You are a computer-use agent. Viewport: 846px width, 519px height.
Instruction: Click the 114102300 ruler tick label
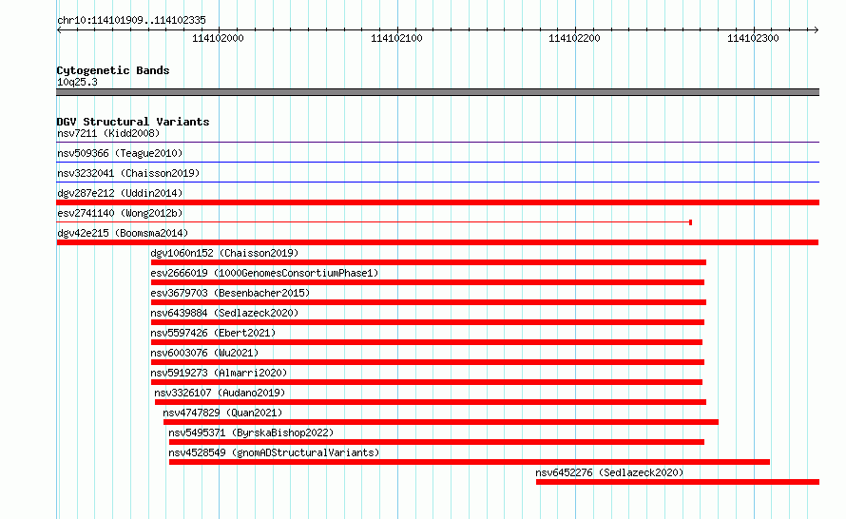tap(753, 38)
